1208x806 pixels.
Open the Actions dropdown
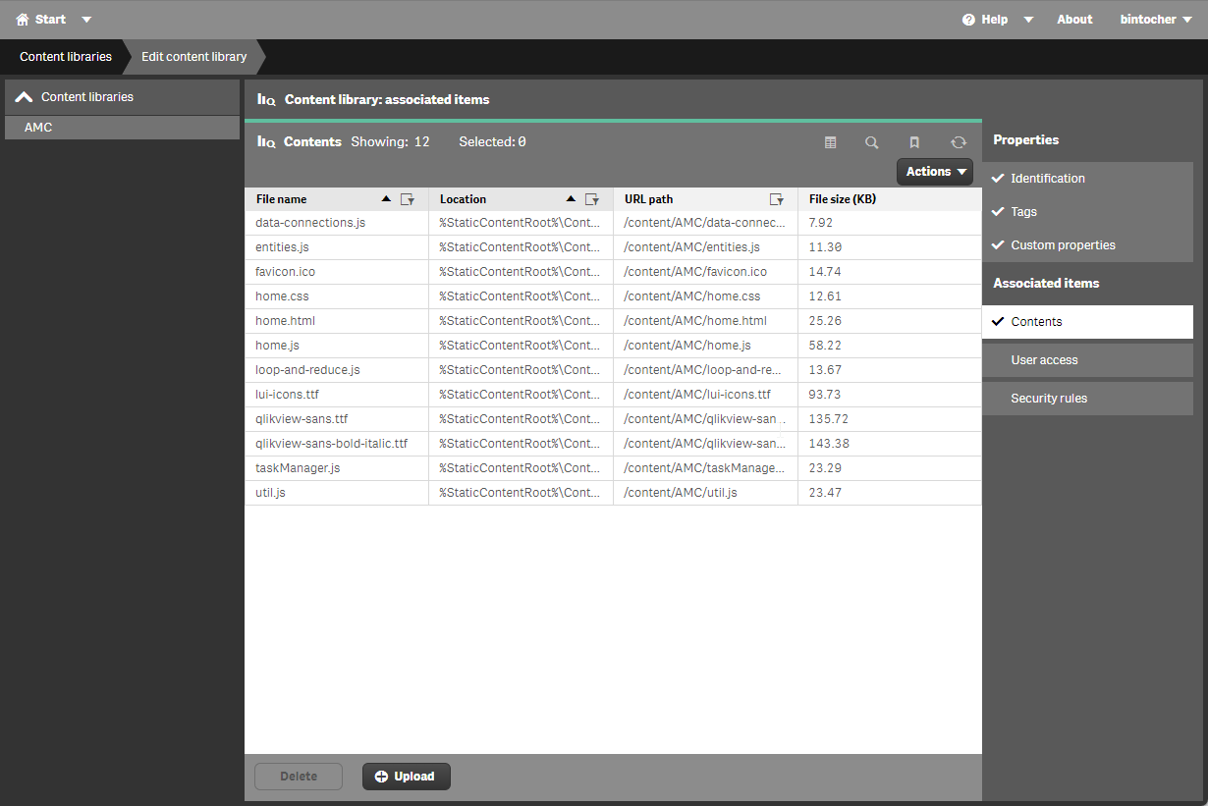tap(934, 171)
